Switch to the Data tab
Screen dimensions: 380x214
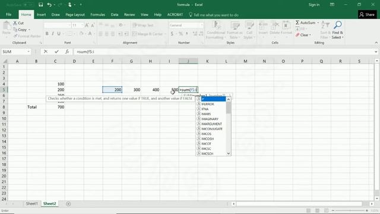point(115,14)
